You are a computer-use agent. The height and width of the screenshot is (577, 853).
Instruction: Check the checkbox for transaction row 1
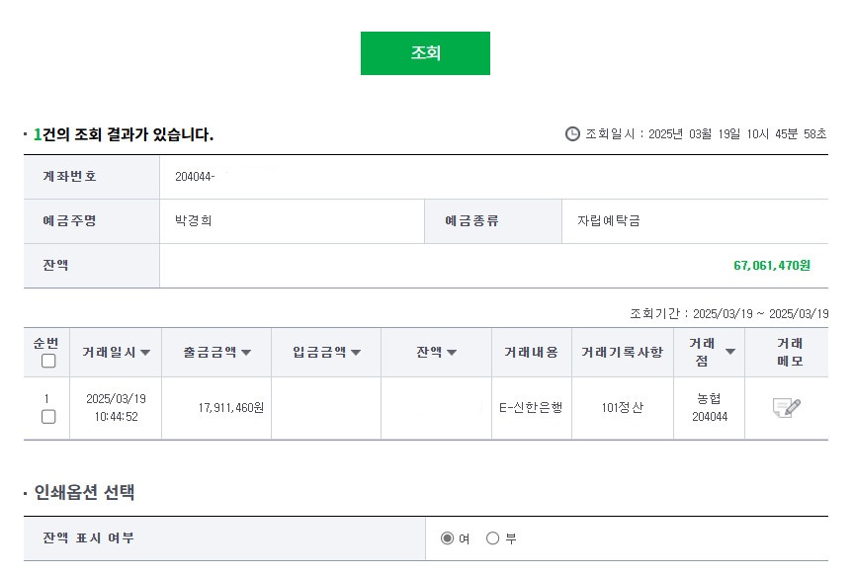pos(48,417)
